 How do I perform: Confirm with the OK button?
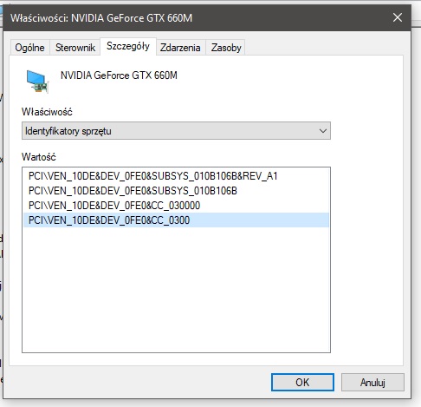click(302, 383)
